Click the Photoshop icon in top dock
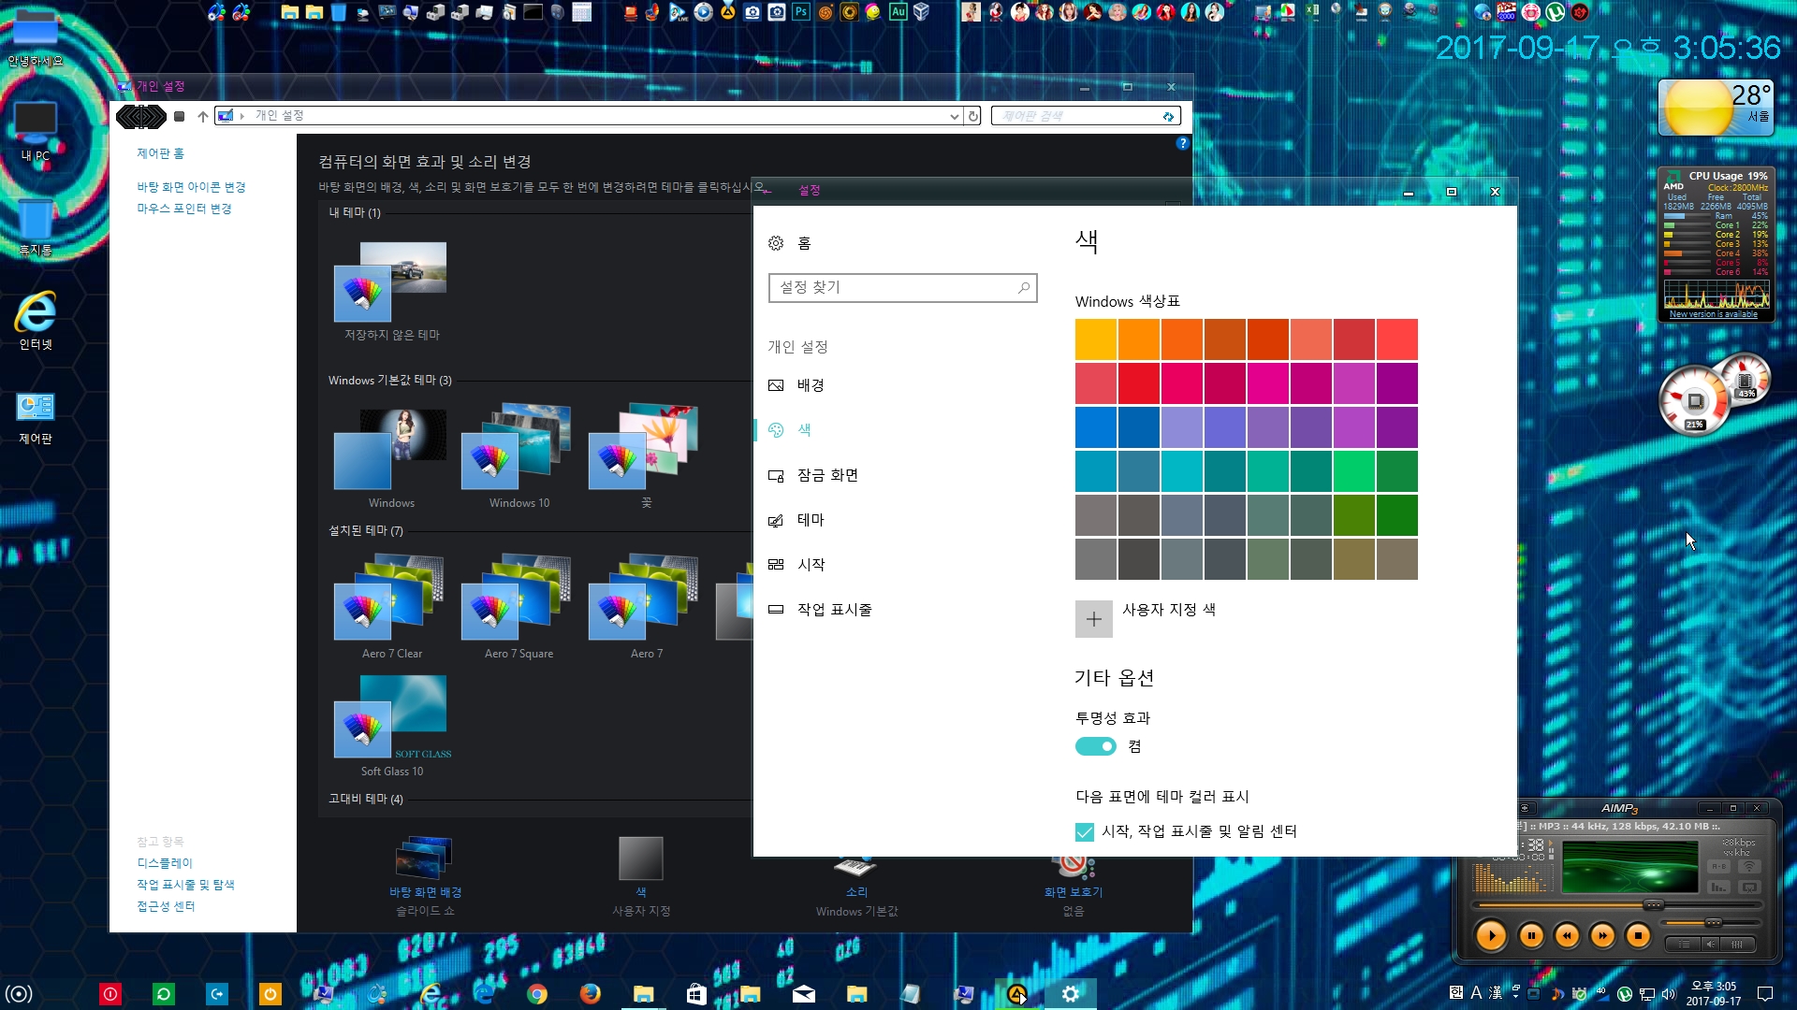Image resolution: width=1797 pixels, height=1010 pixels. (801, 12)
